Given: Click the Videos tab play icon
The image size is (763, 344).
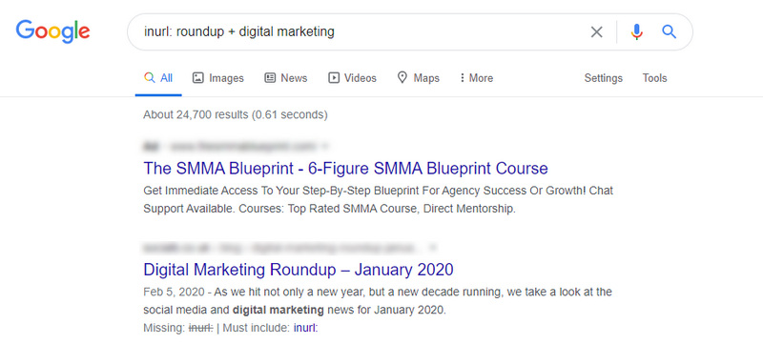Looking at the screenshot, I should 333,78.
